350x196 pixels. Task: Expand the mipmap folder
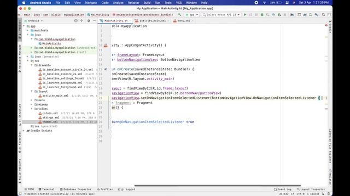32,105
